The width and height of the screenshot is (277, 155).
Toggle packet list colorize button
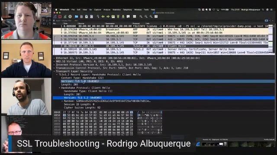pos(135,16)
